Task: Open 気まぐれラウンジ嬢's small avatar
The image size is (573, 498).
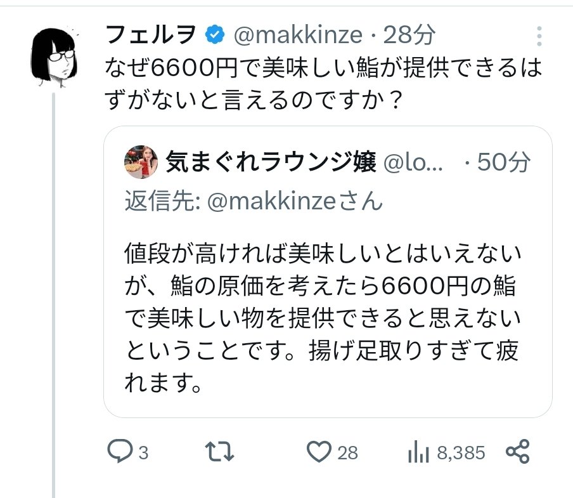Action: (141, 162)
